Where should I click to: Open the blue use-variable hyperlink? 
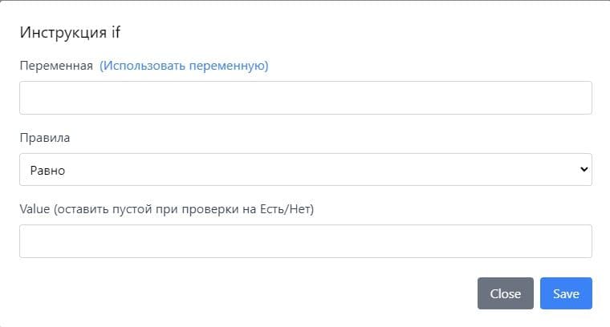[184, 66]
